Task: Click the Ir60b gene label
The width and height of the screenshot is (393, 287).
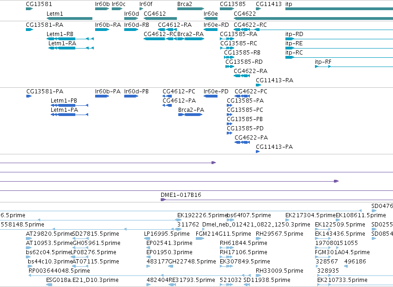Action: (102, 4)
